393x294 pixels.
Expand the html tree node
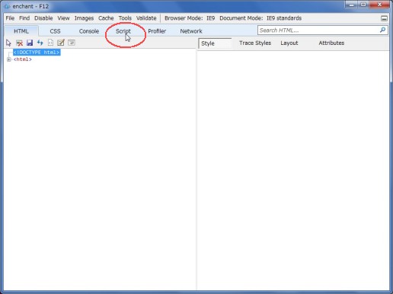point(9,59)
